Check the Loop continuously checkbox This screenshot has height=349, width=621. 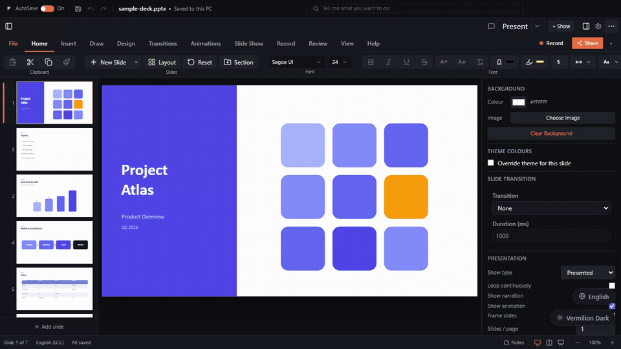[612, 286]
